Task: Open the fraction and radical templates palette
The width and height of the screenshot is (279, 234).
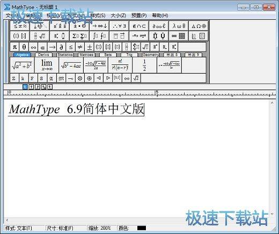Action: [x=40, y=36]
